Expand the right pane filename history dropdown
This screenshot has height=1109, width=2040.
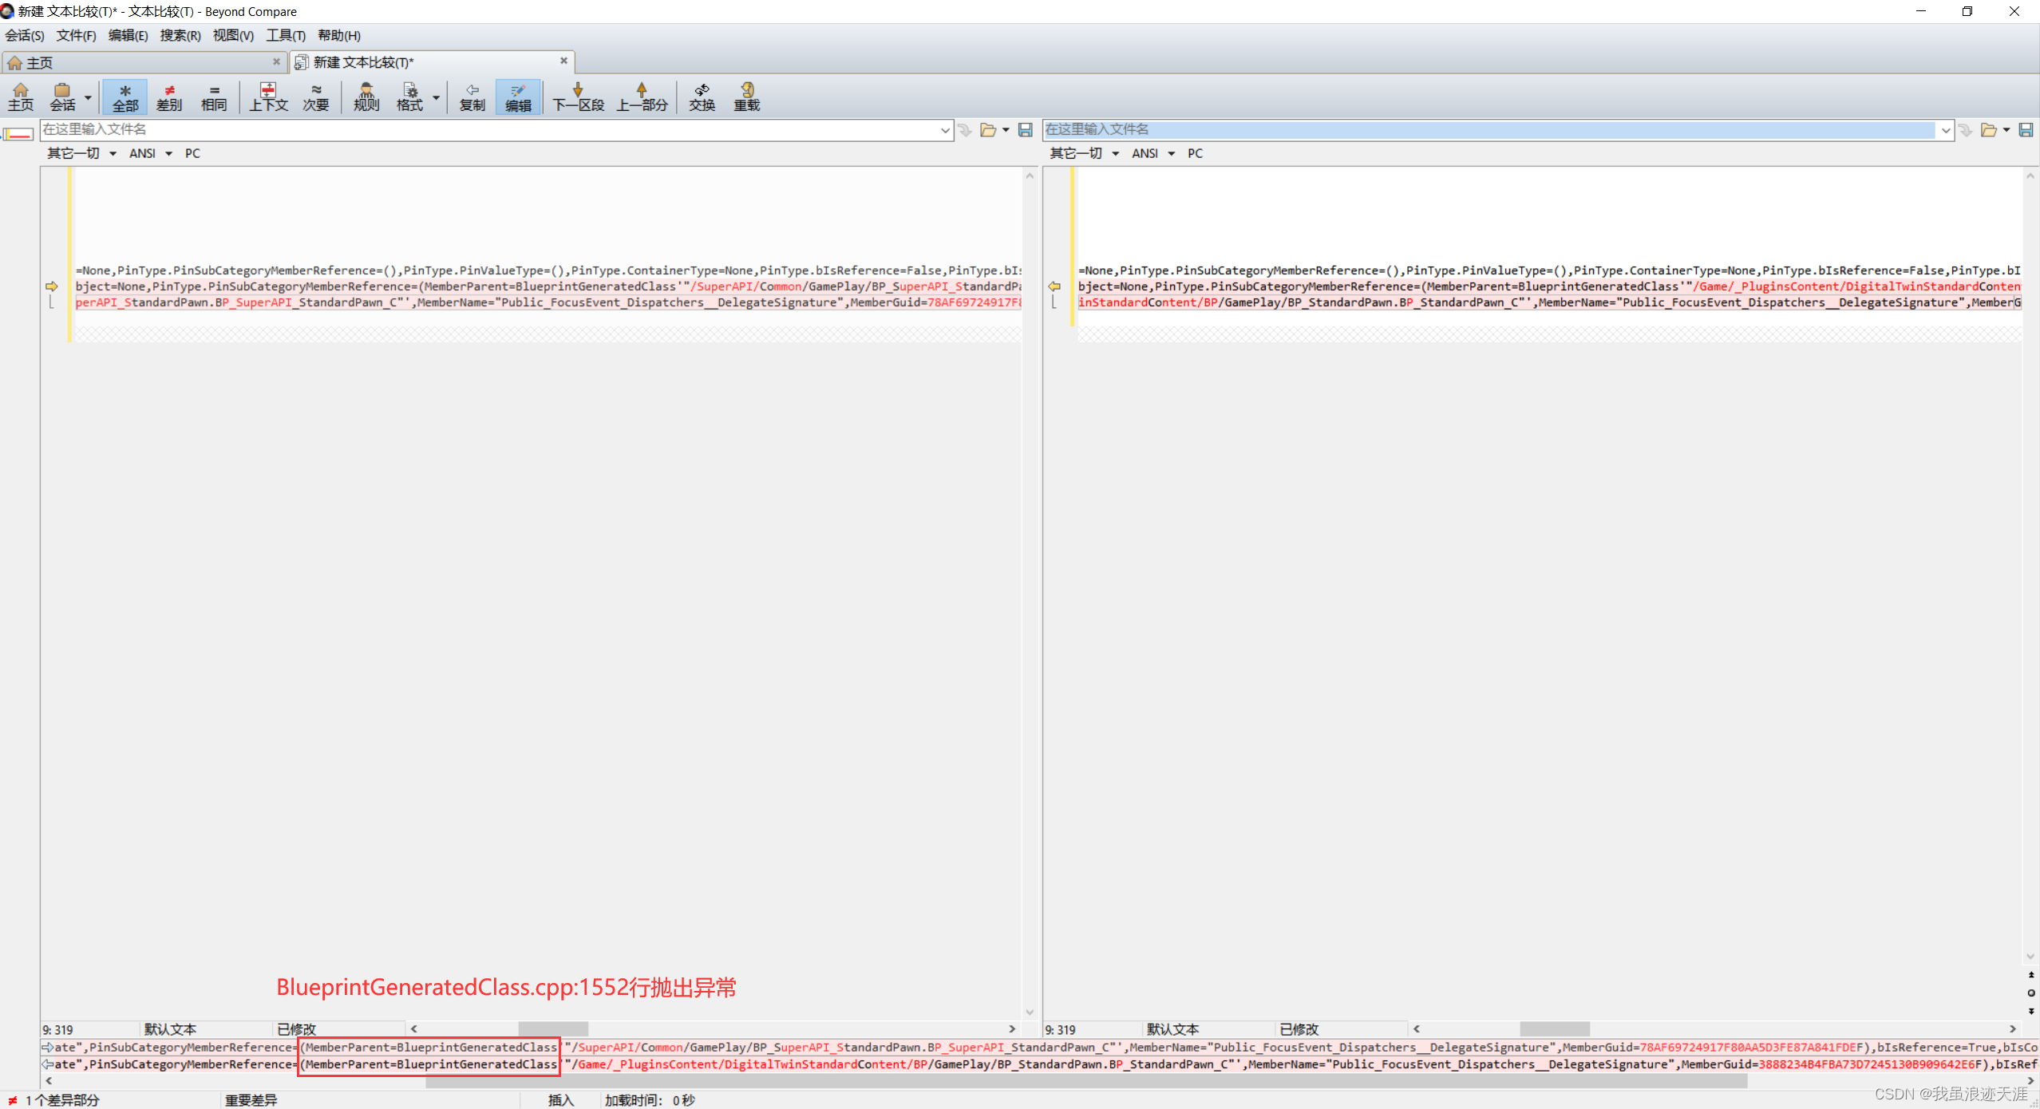pos(1945,129)
